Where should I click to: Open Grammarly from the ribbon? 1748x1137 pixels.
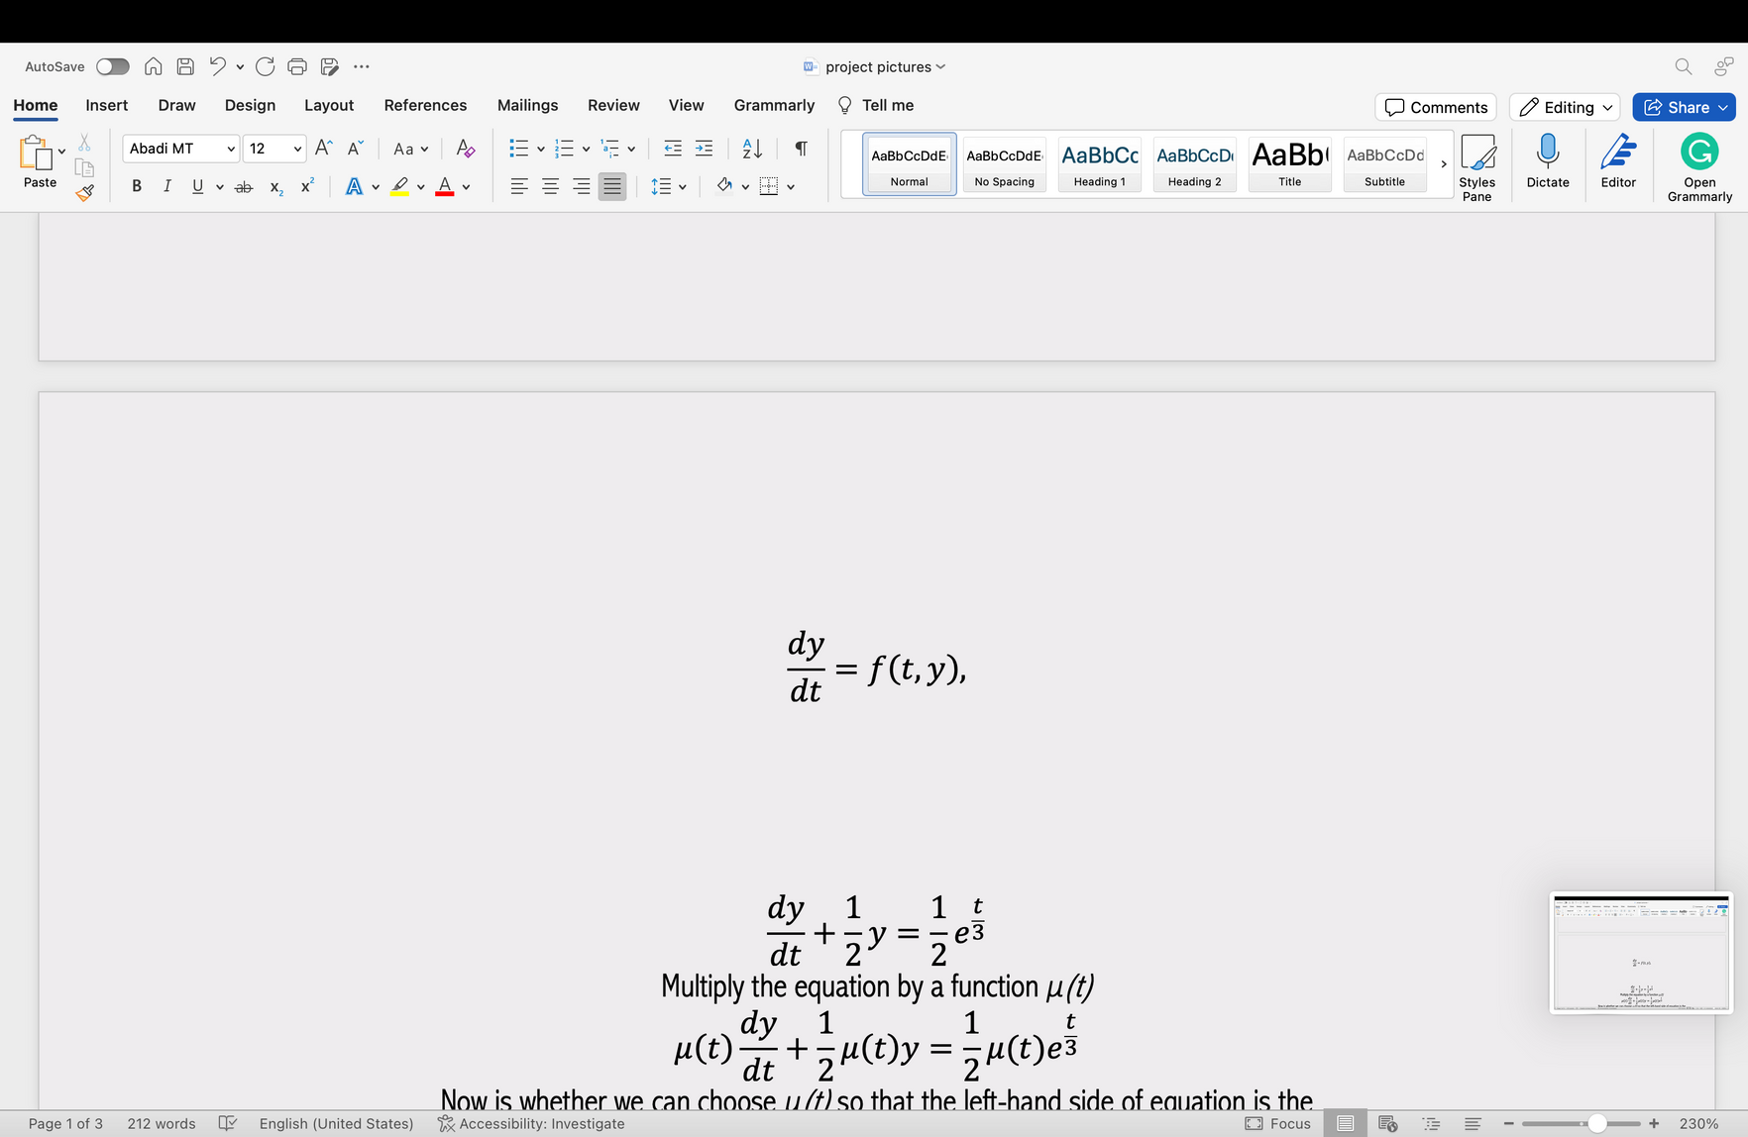coord(1698,166)
